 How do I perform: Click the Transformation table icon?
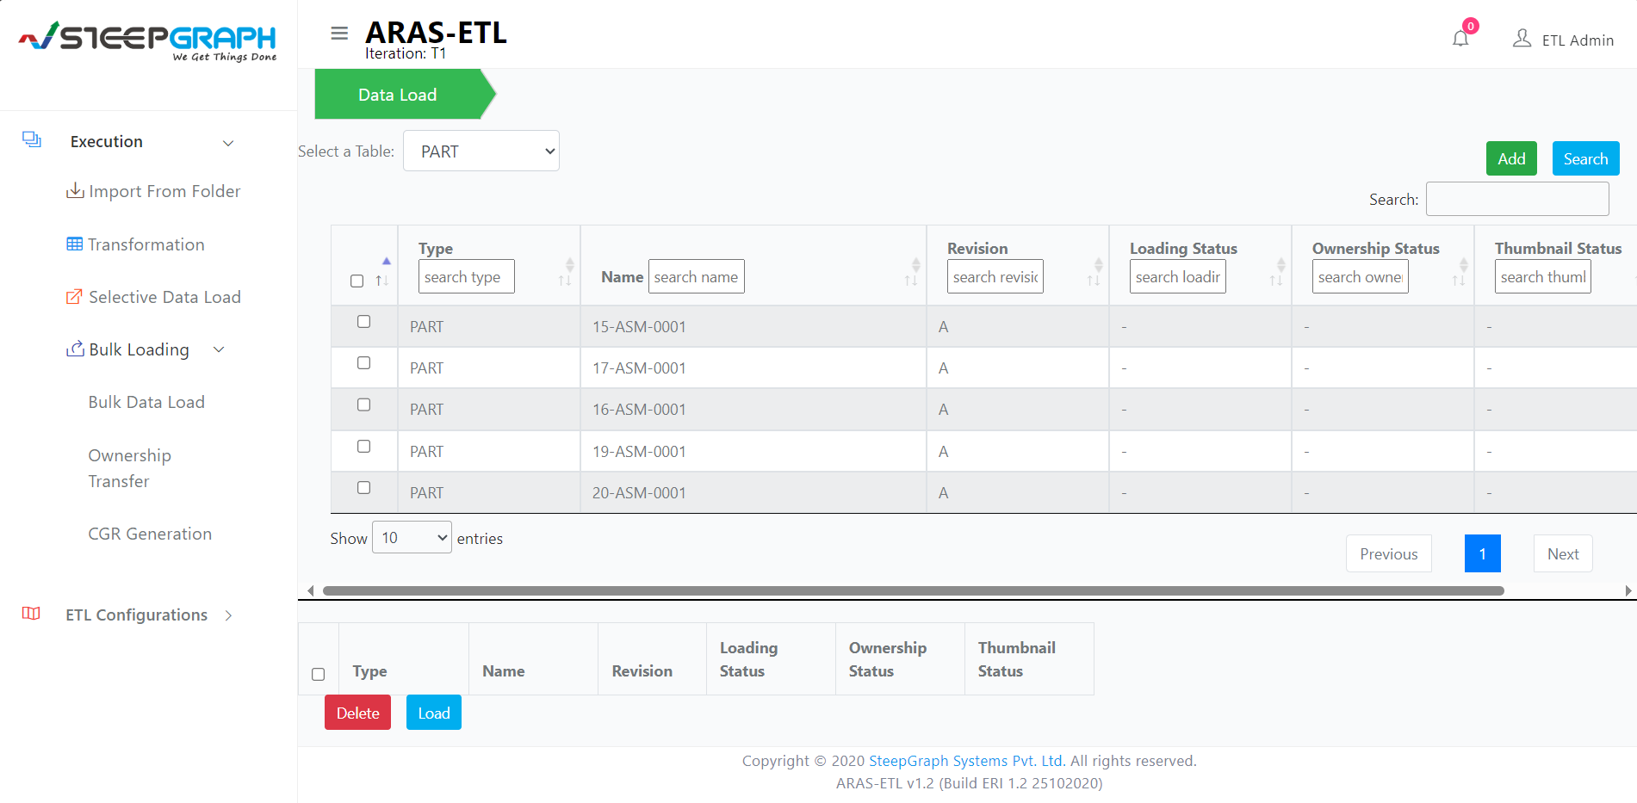[74, 244]
